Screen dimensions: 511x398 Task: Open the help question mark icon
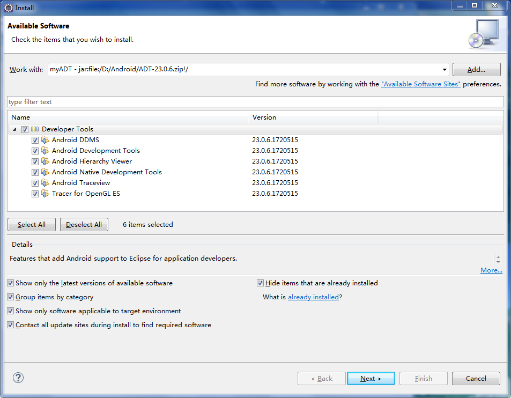(x=18, y=378)
